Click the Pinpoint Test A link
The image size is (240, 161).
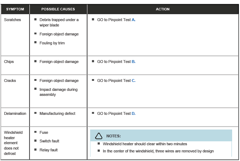tap(134, 20)
